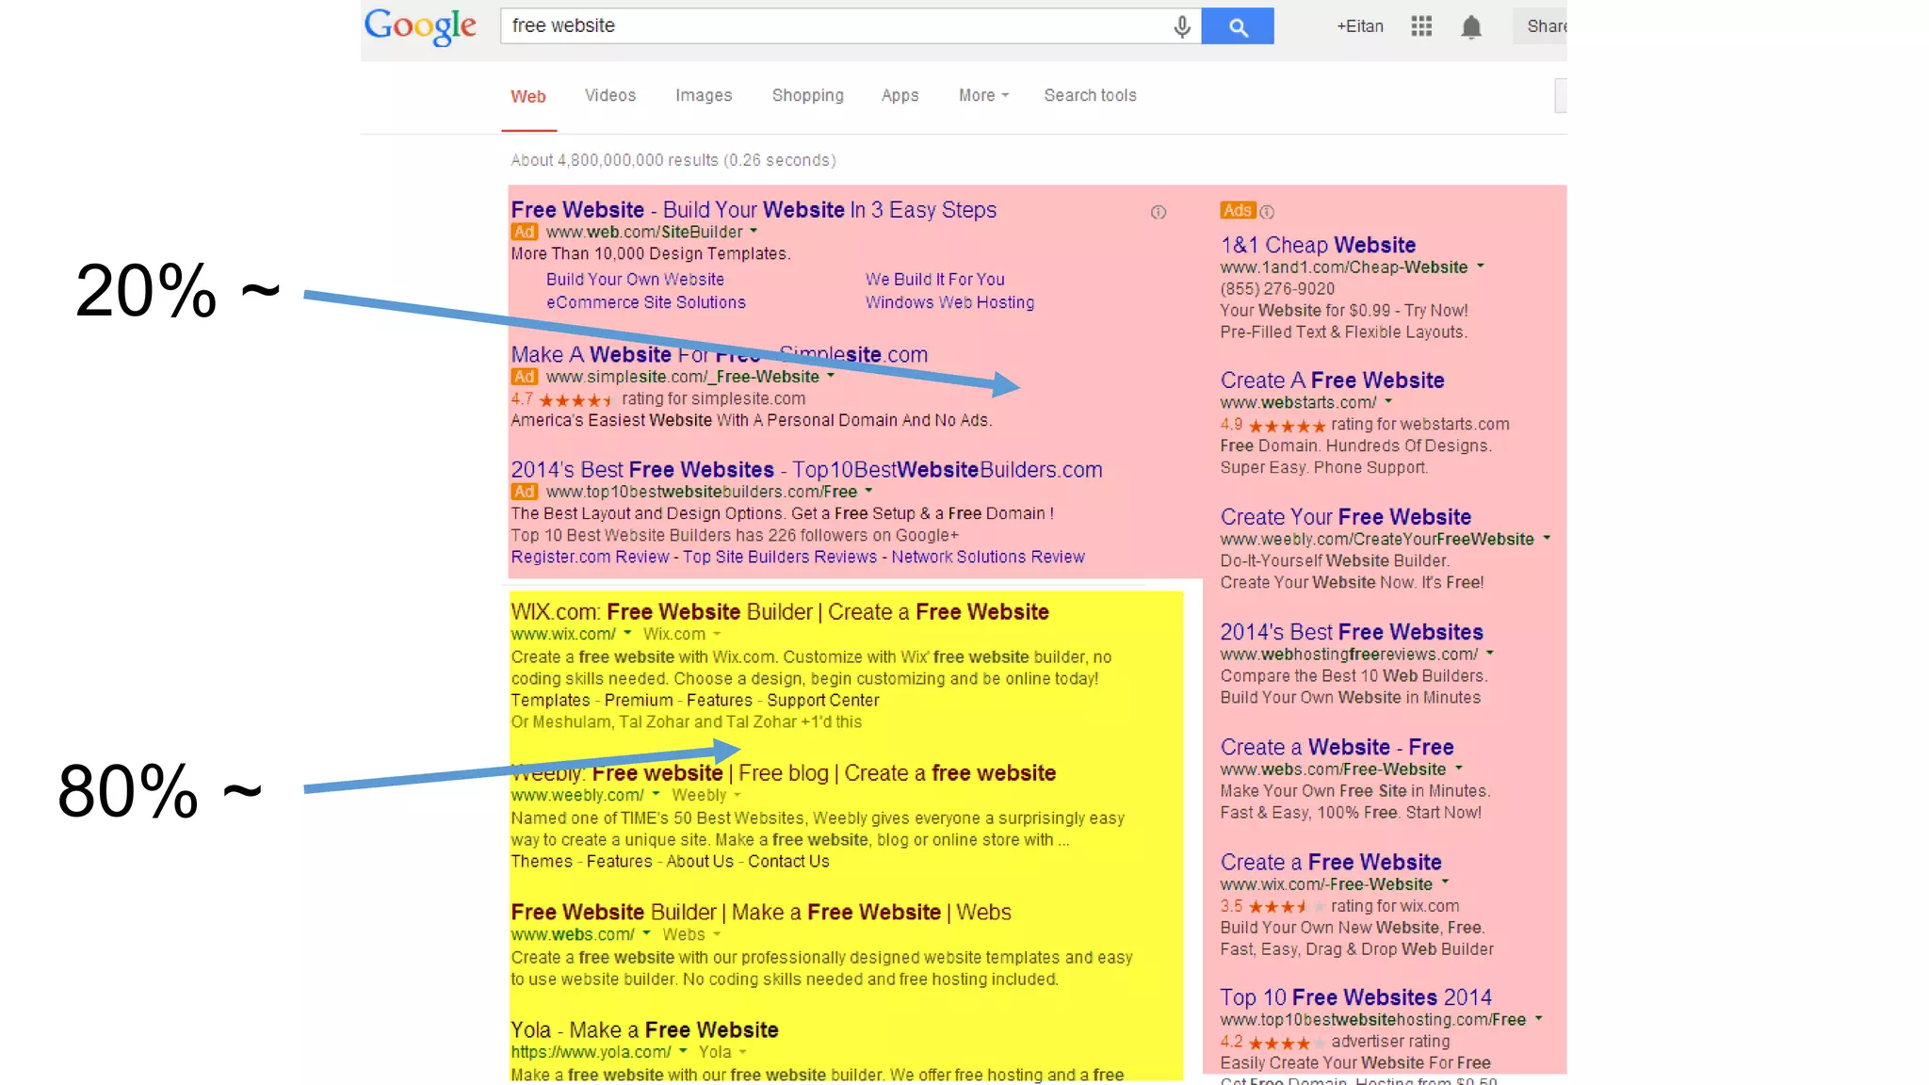The width and height of the screenshot is (1929, 1085).
Task: Open dropdown arrow next to www.wix.com/ URL
Action: pos(627,633)
